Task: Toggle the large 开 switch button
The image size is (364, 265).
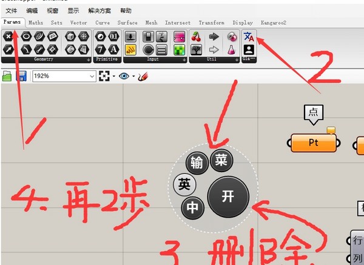Action: click(228, 196)
